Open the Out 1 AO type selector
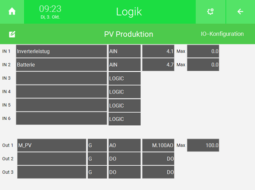Screen dimensions: 255x190 (125, 145)
